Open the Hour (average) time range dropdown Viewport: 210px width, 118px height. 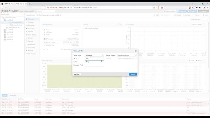click(x=199, y=19)
